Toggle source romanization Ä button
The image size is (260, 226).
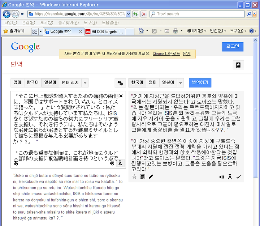coord(120,163)
